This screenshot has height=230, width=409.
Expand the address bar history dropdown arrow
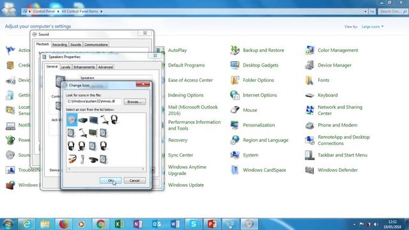coord(365,11)
